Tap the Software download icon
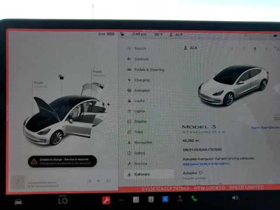Image resolution: width=280 pixels, height=210 pixels. pos(129,174)
